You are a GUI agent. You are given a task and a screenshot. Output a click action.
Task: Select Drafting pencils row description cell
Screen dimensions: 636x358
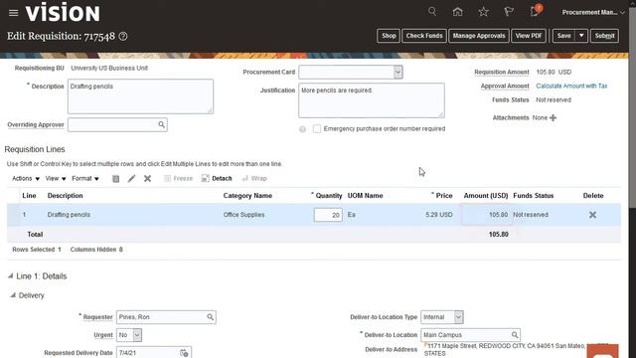[69, 215]
